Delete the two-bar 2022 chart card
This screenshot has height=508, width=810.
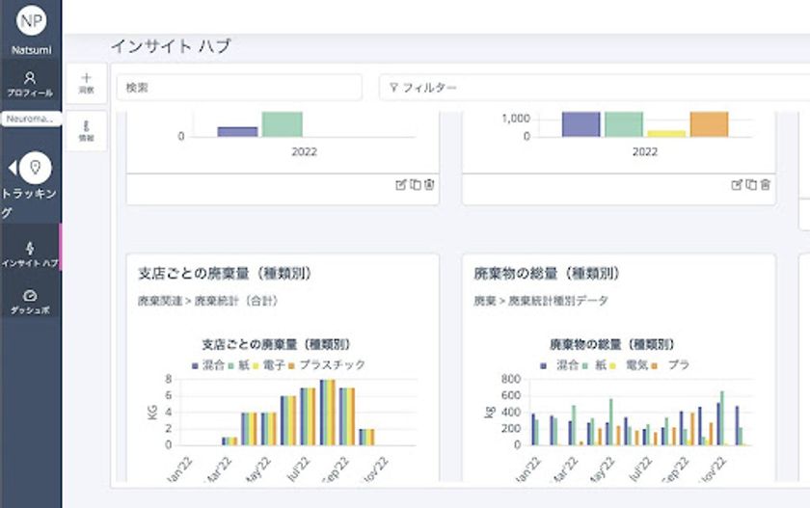tap(429, 184)
